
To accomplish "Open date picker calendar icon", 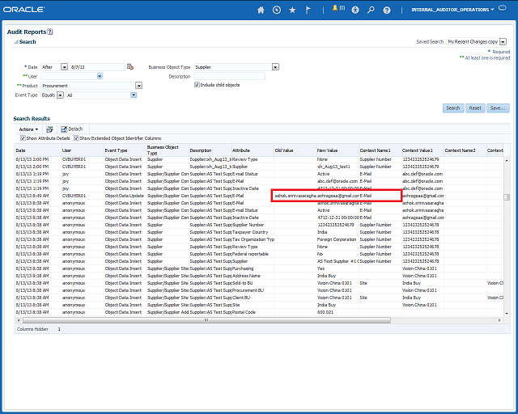I will (130, 66).
